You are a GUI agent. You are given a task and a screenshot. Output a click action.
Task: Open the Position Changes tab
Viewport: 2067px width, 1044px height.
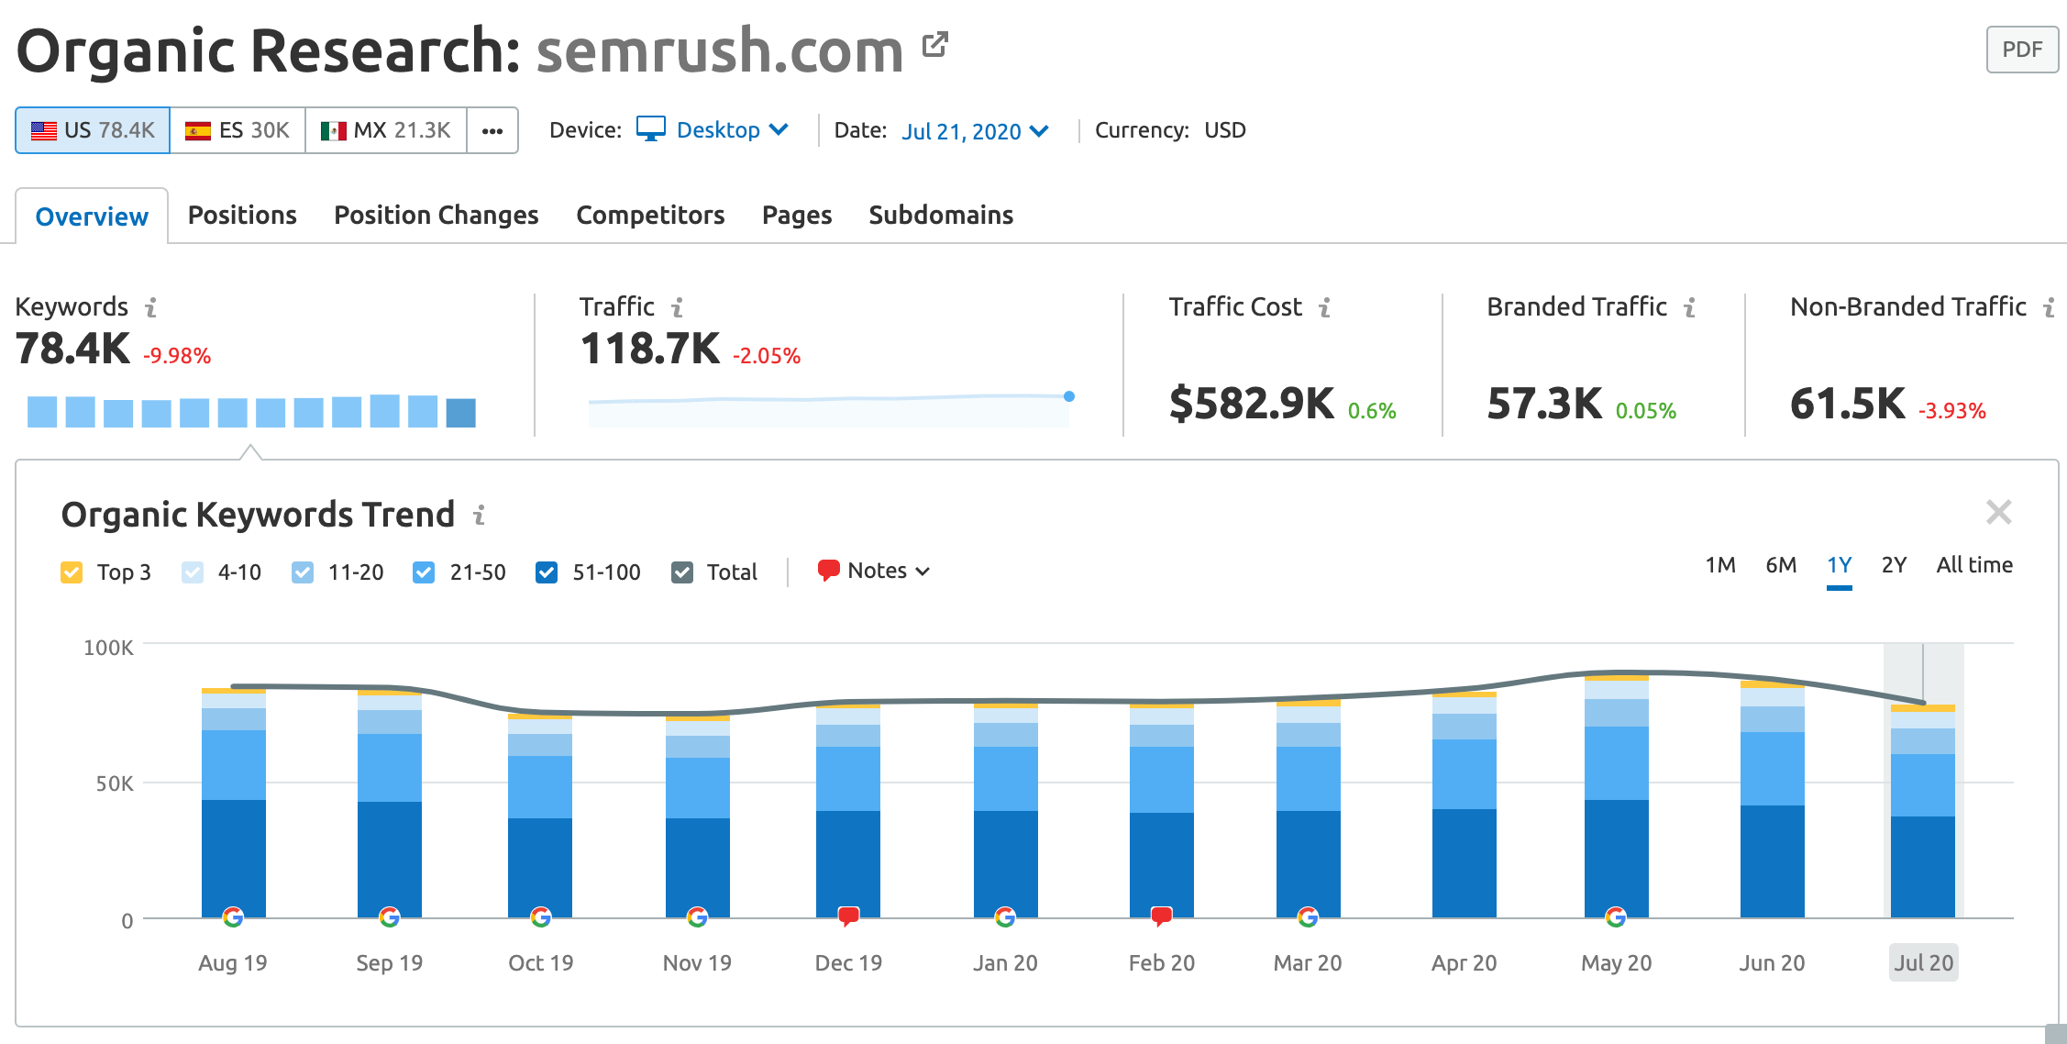436,215
